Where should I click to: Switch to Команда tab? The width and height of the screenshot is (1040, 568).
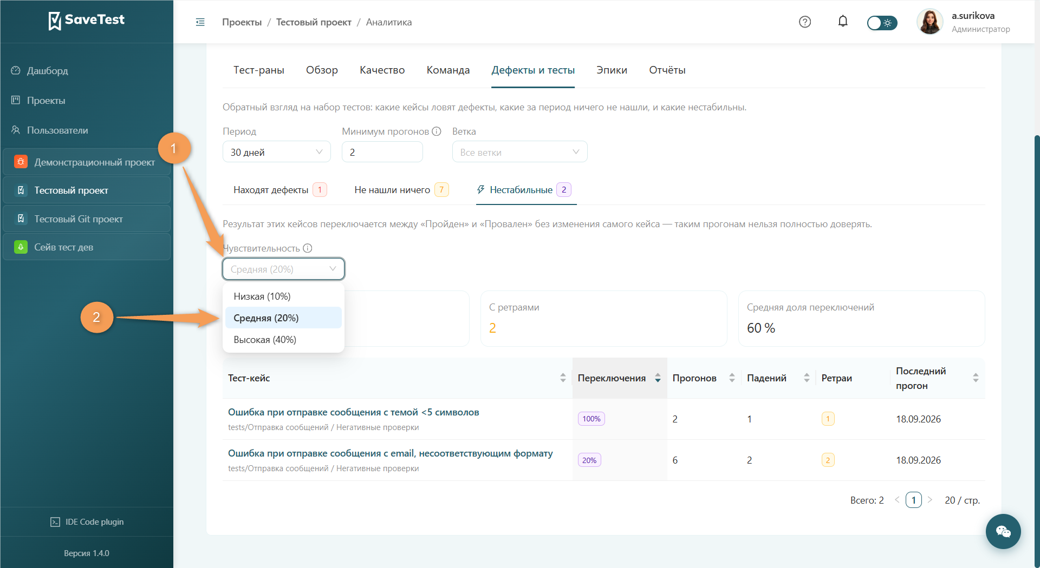click(x=448, y=70)
